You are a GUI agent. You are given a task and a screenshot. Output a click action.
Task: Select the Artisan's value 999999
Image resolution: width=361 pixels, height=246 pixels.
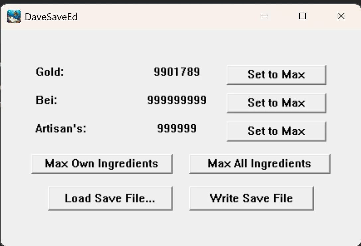(177, 128)
